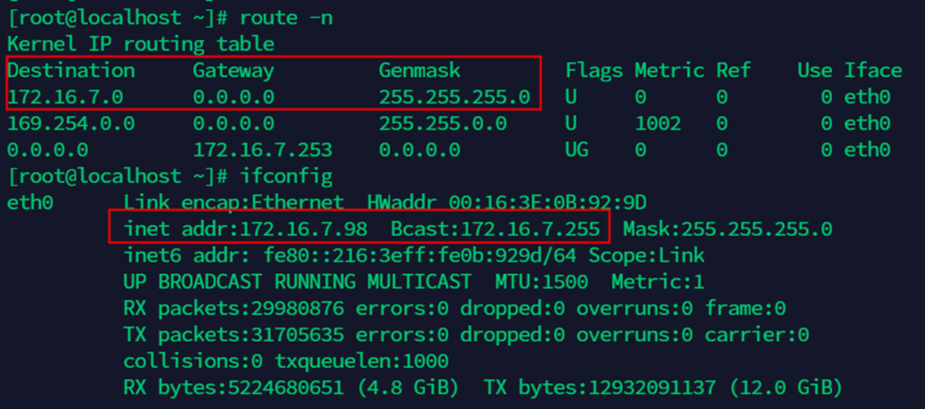
Task: Click the Flags column header
Action: (594, 71)
